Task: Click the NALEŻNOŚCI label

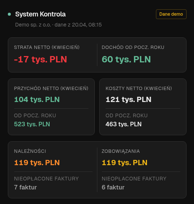Action: (x=30, y=151)
